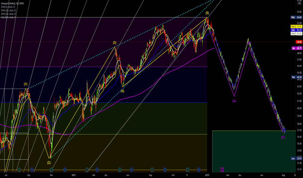
Task: Select the wave (4) label
Action: click(123, 91)
